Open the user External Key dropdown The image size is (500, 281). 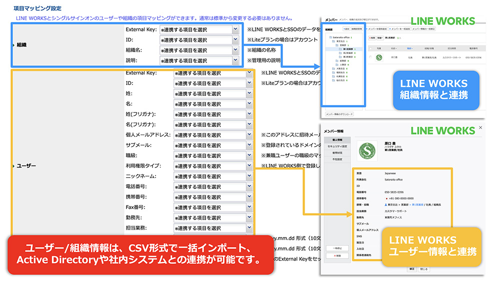(x=213, y=73)
